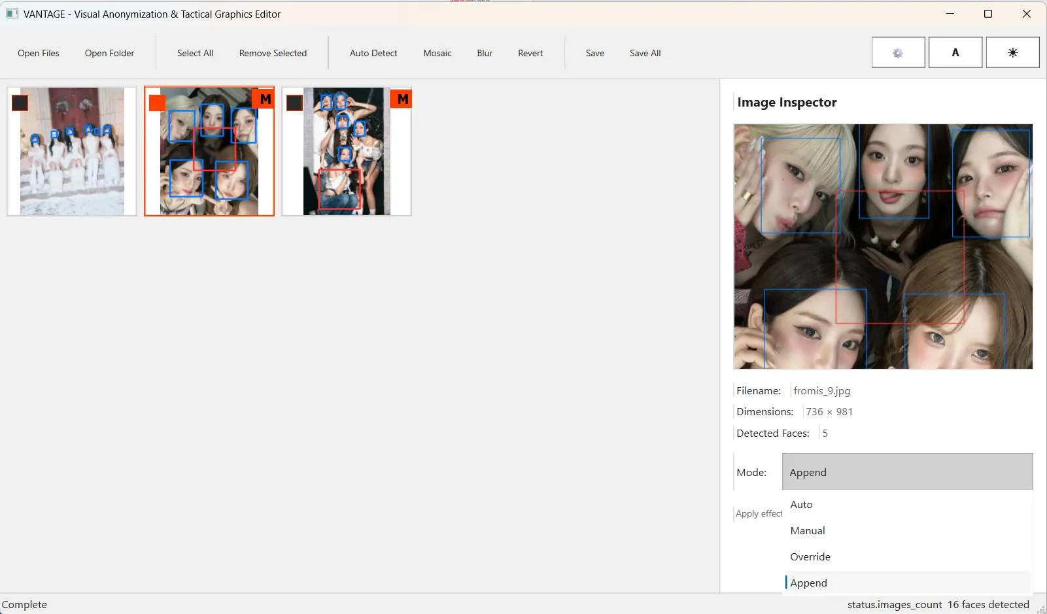This screenshot has height=614, width=1047.
Task: Apply Mosaic effect from the toolbar
Action: point(437,54)
